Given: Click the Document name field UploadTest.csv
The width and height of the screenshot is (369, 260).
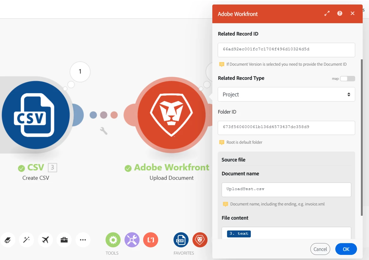Looking at the screenshot, I should click(x=286, y=190).
